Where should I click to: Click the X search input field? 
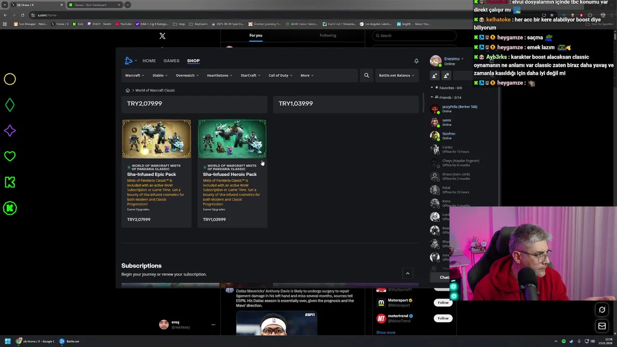point(415,36)
